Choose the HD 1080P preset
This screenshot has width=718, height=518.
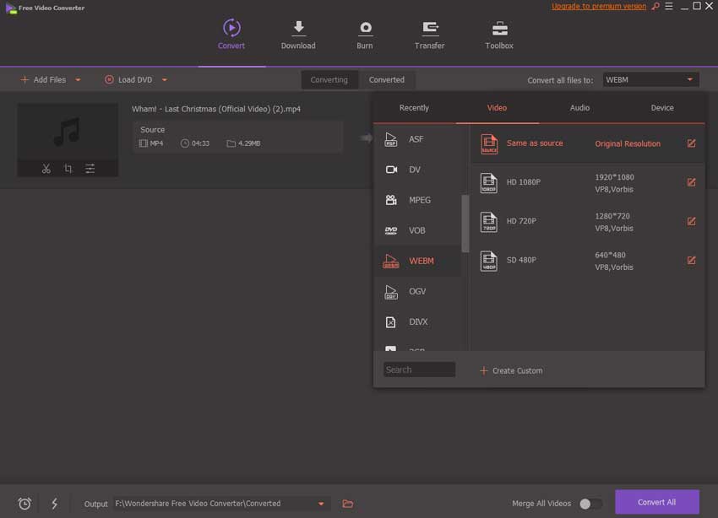tap(588, 182)
